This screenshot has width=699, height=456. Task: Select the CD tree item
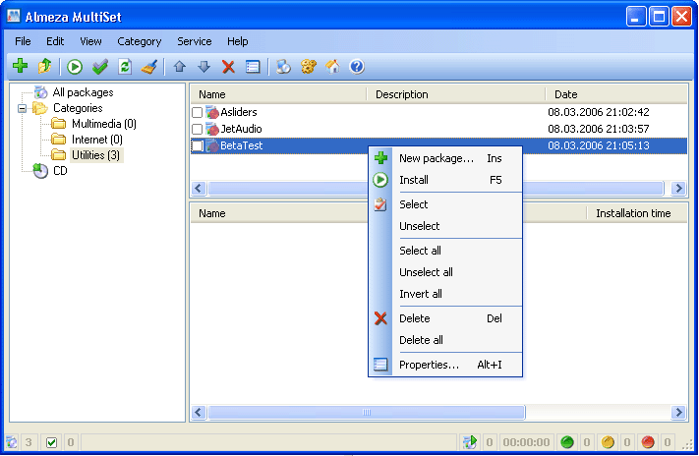(x=60, y=171)
